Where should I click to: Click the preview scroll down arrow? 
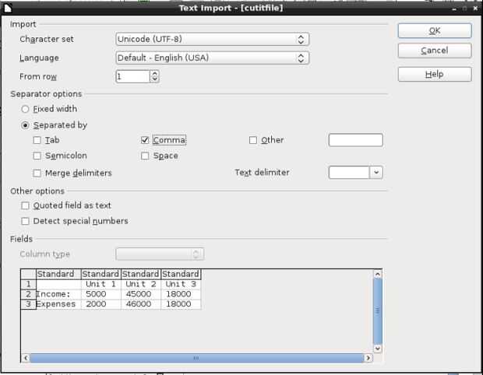tap(378, 349)
